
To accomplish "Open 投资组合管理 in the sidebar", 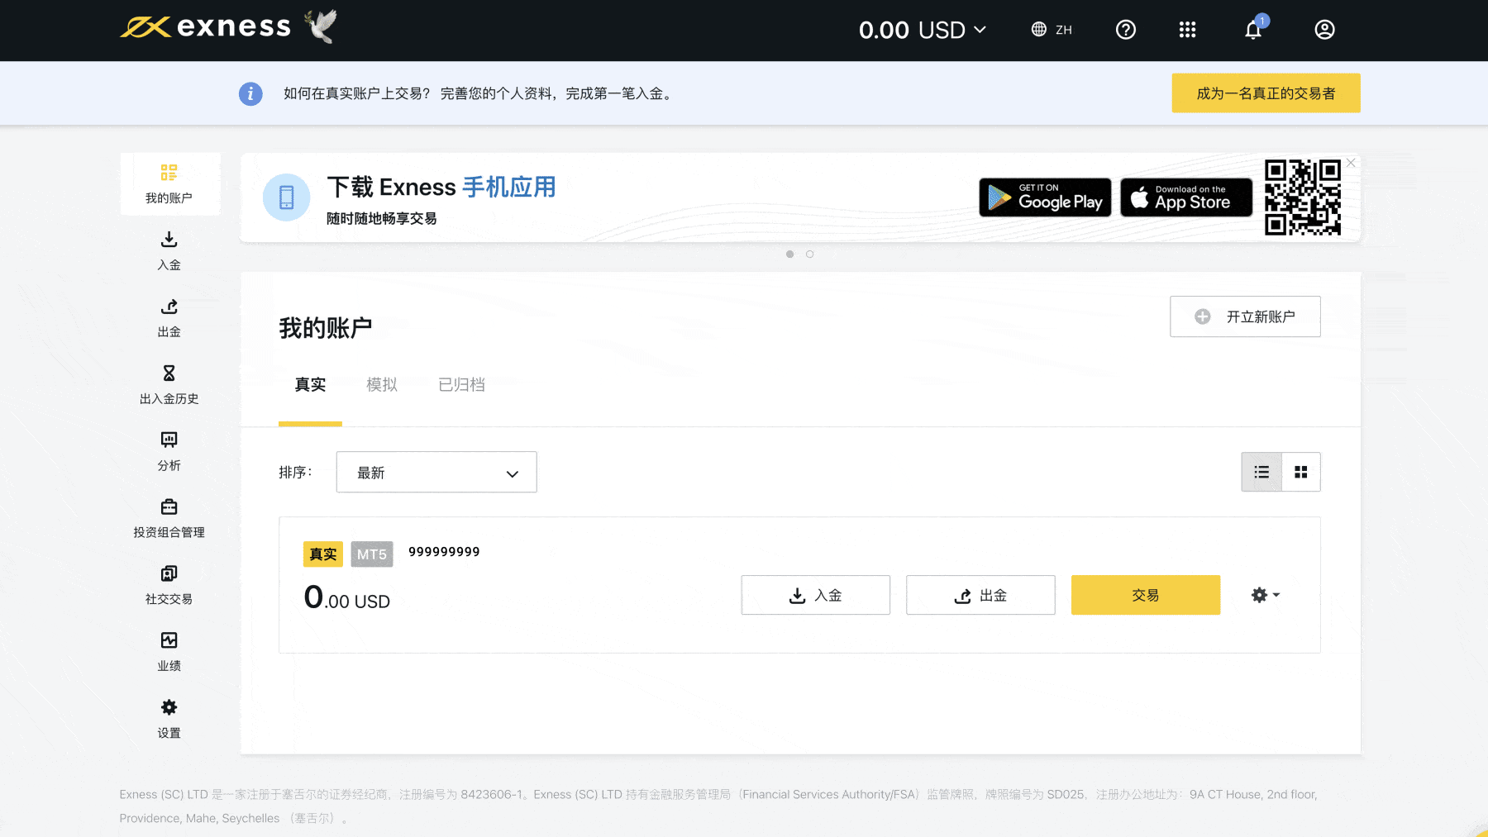I will pos(169,519).
